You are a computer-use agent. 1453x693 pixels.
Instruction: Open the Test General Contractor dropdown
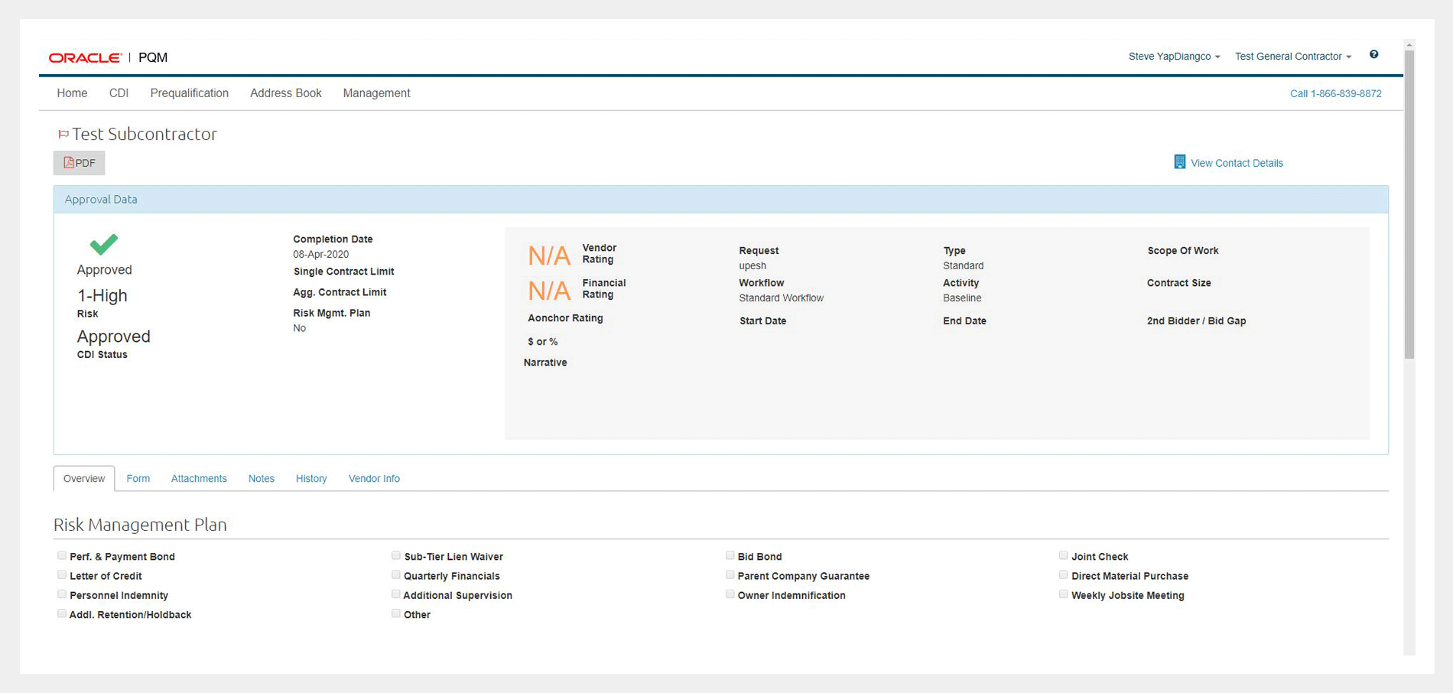[1292, 57]
